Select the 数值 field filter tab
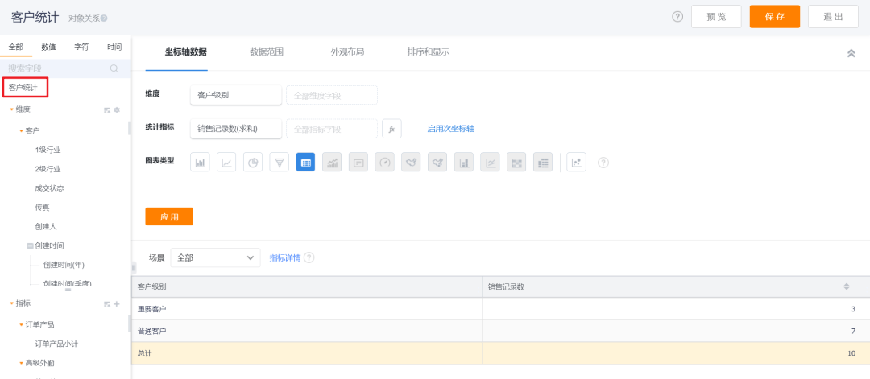Image resolution: width=870 pixels, height=379 pixels. 49,47
